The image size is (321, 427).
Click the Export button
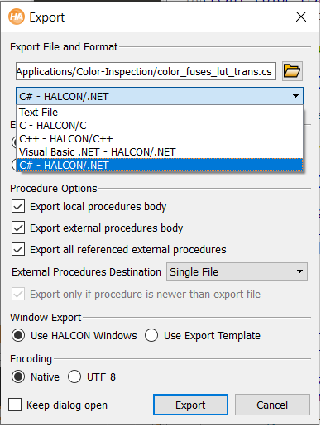190,405
